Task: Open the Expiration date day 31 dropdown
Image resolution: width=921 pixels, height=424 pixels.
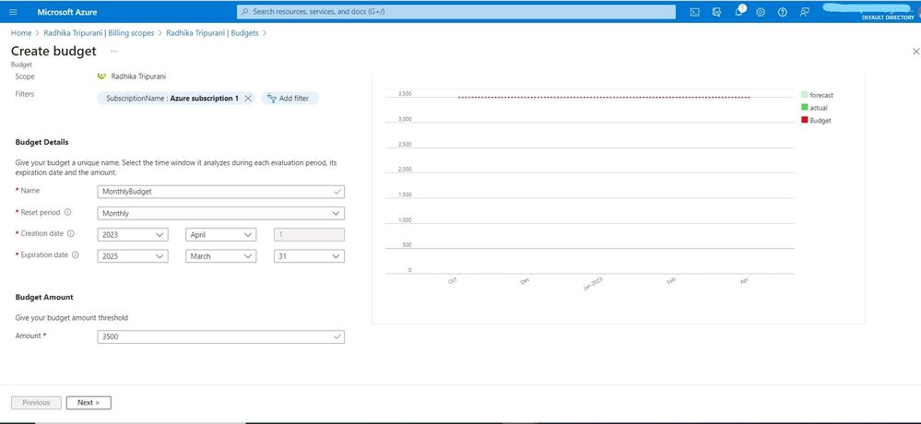Action: pos(309,256)
